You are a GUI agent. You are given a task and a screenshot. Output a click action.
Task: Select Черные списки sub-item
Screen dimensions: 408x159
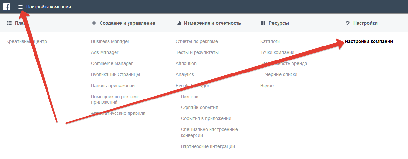coord(281,74)
